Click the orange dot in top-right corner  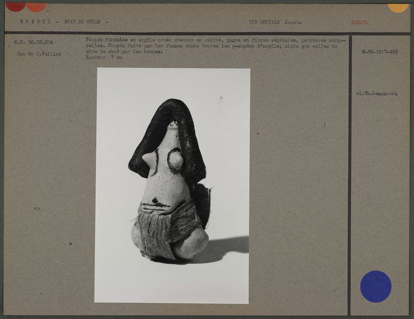398,7
